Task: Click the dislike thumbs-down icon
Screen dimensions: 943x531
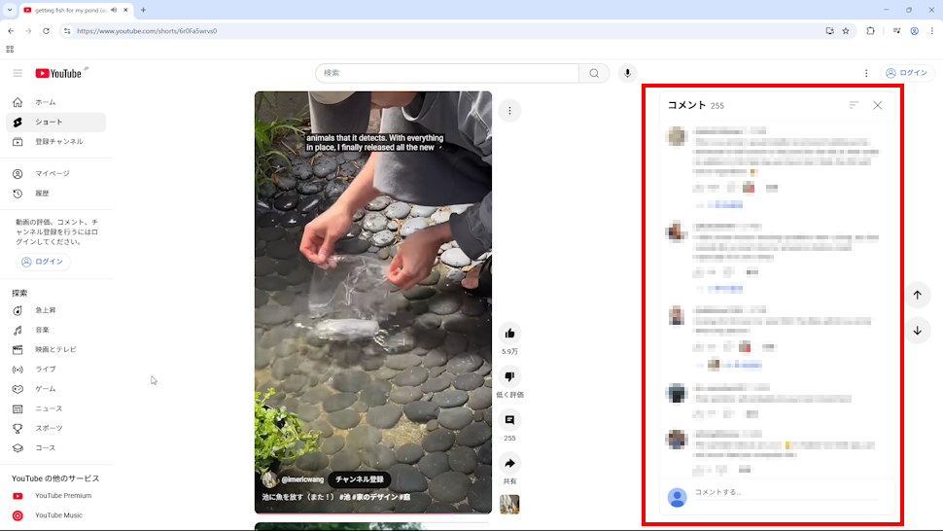Action: 509,376
